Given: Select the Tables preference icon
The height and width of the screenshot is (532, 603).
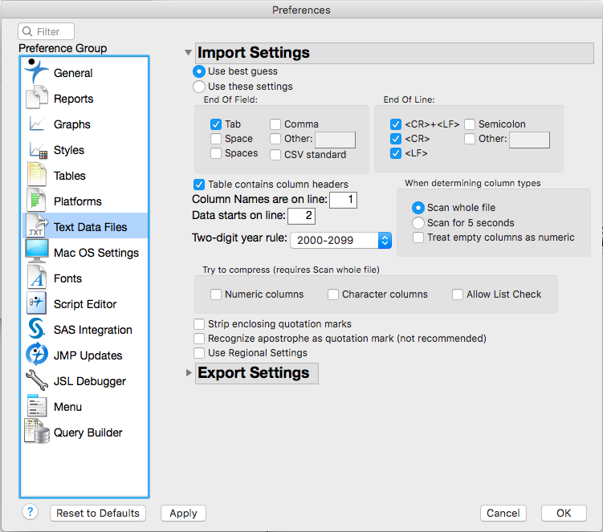Looking at the screenshot, I should coord(36,176).
